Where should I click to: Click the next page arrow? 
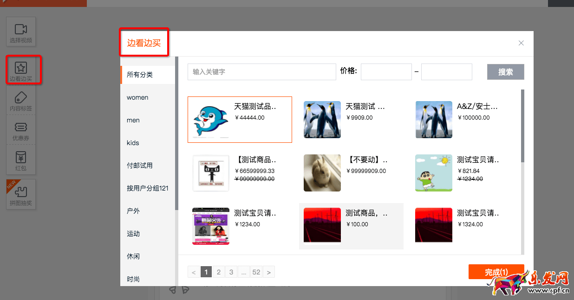[x=269, y=272]
